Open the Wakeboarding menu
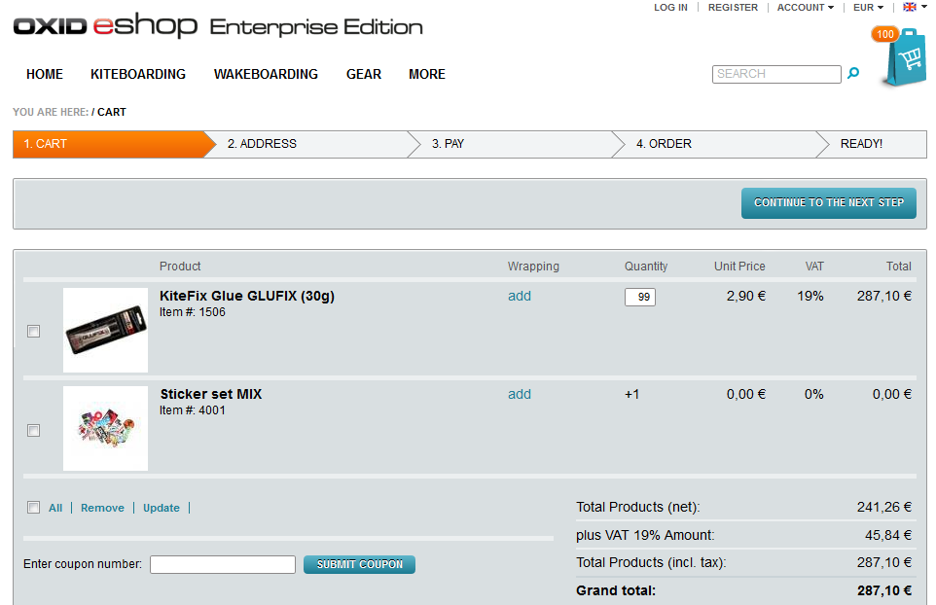This screenshot has width=936, height=605. pos(266,74)
